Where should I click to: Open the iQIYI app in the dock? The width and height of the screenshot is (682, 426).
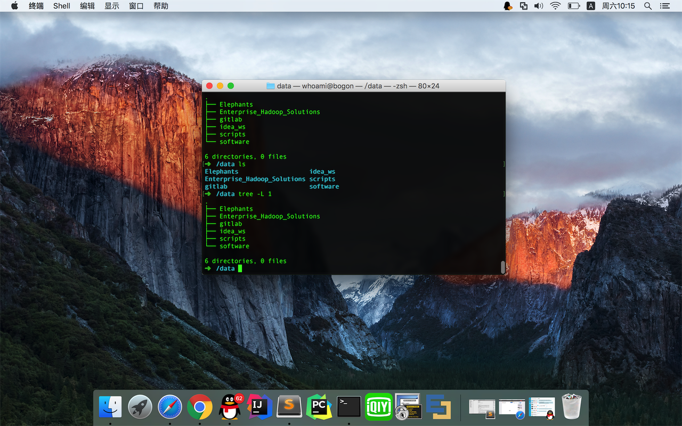379,407
